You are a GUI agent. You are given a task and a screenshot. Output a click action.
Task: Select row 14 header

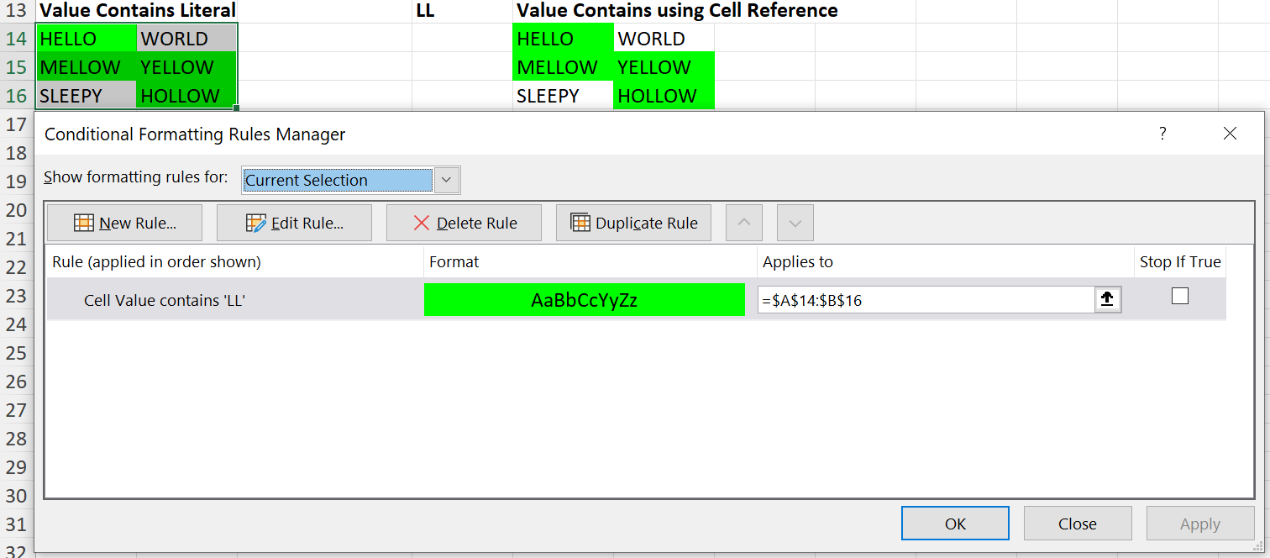pos(16,39)
